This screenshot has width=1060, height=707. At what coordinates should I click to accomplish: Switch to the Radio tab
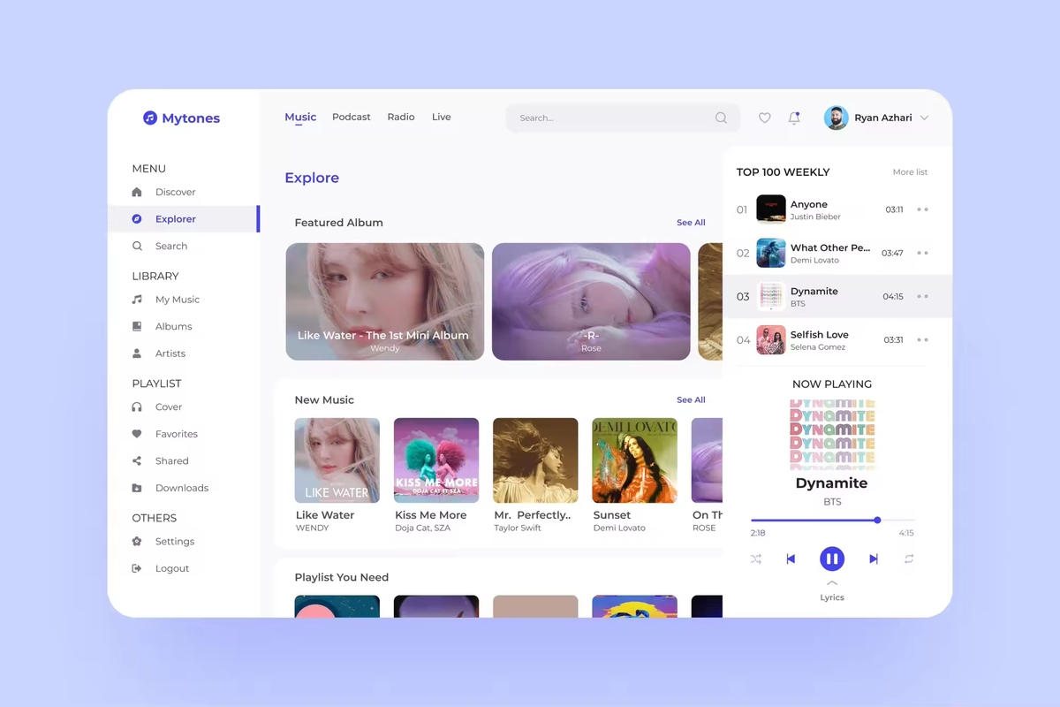[x=400, y=117]
